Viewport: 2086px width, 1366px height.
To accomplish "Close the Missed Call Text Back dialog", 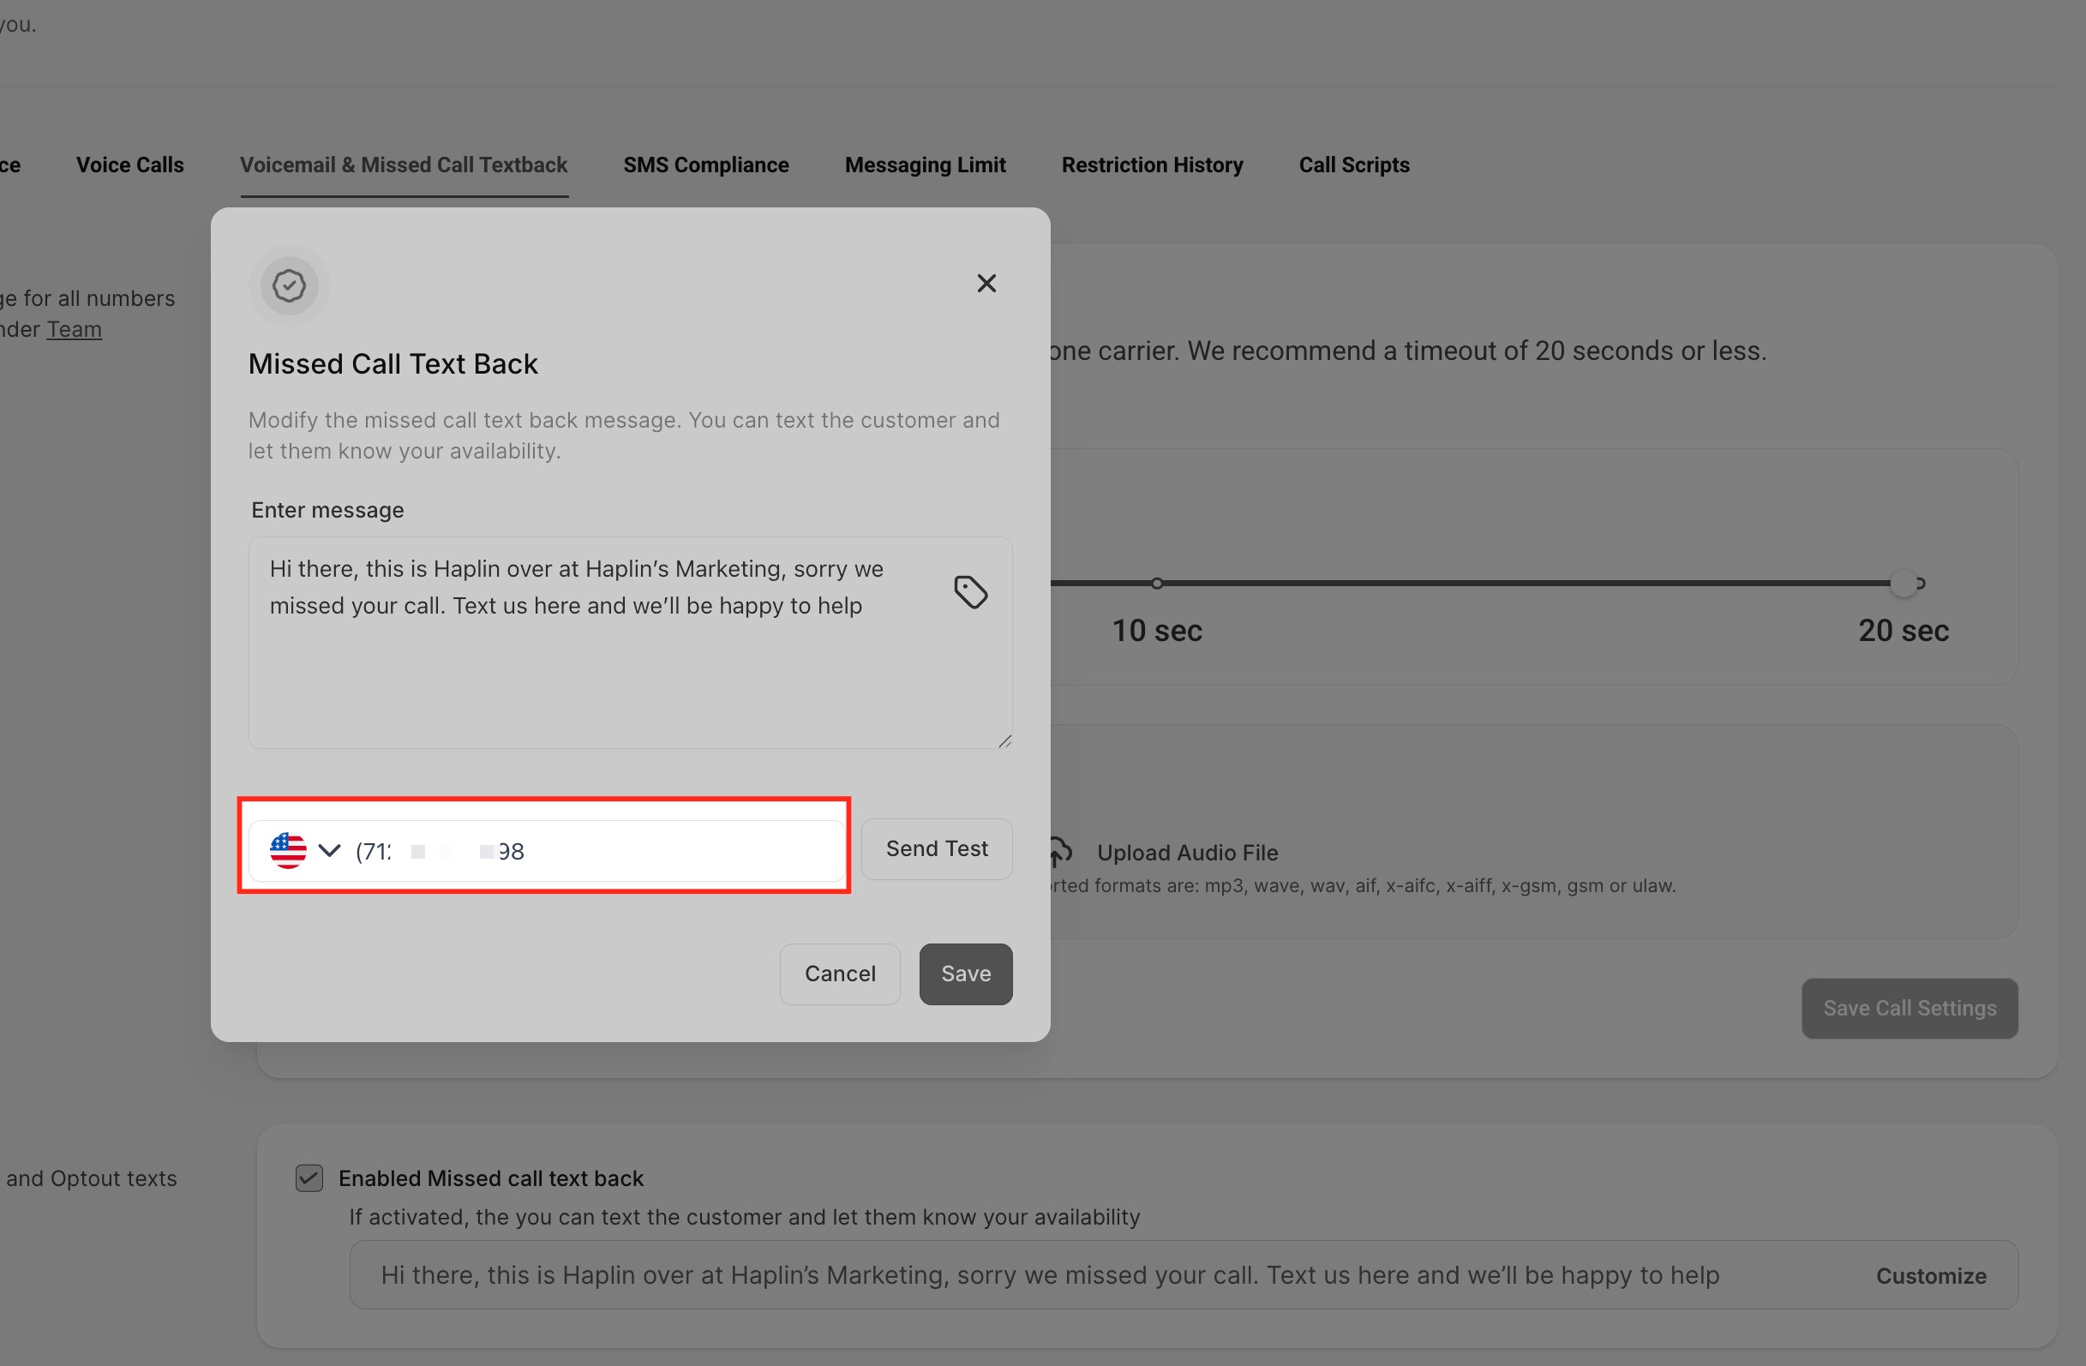I will tap(986, 283).
